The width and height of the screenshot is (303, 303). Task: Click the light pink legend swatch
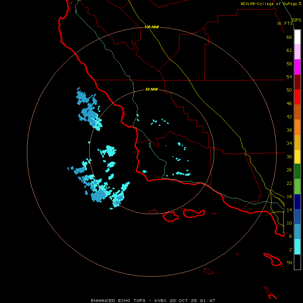point(297,52)
